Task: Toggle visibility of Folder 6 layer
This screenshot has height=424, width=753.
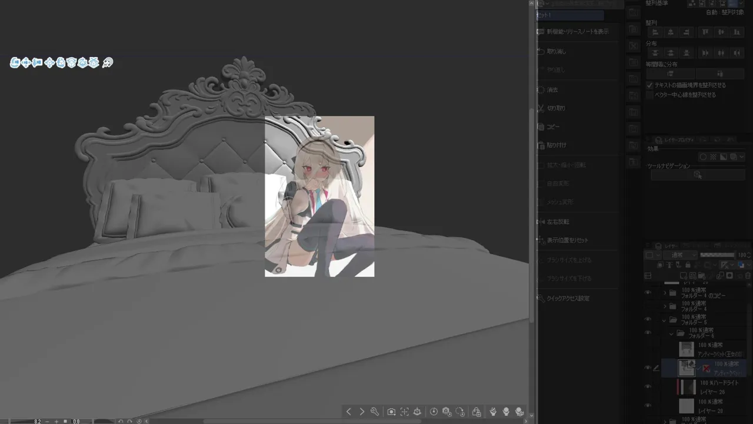Action: [x=648, y=333]
